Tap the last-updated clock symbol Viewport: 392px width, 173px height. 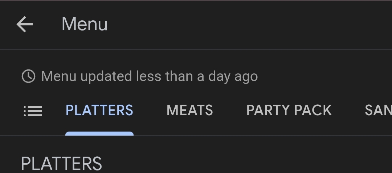point(29,76)
